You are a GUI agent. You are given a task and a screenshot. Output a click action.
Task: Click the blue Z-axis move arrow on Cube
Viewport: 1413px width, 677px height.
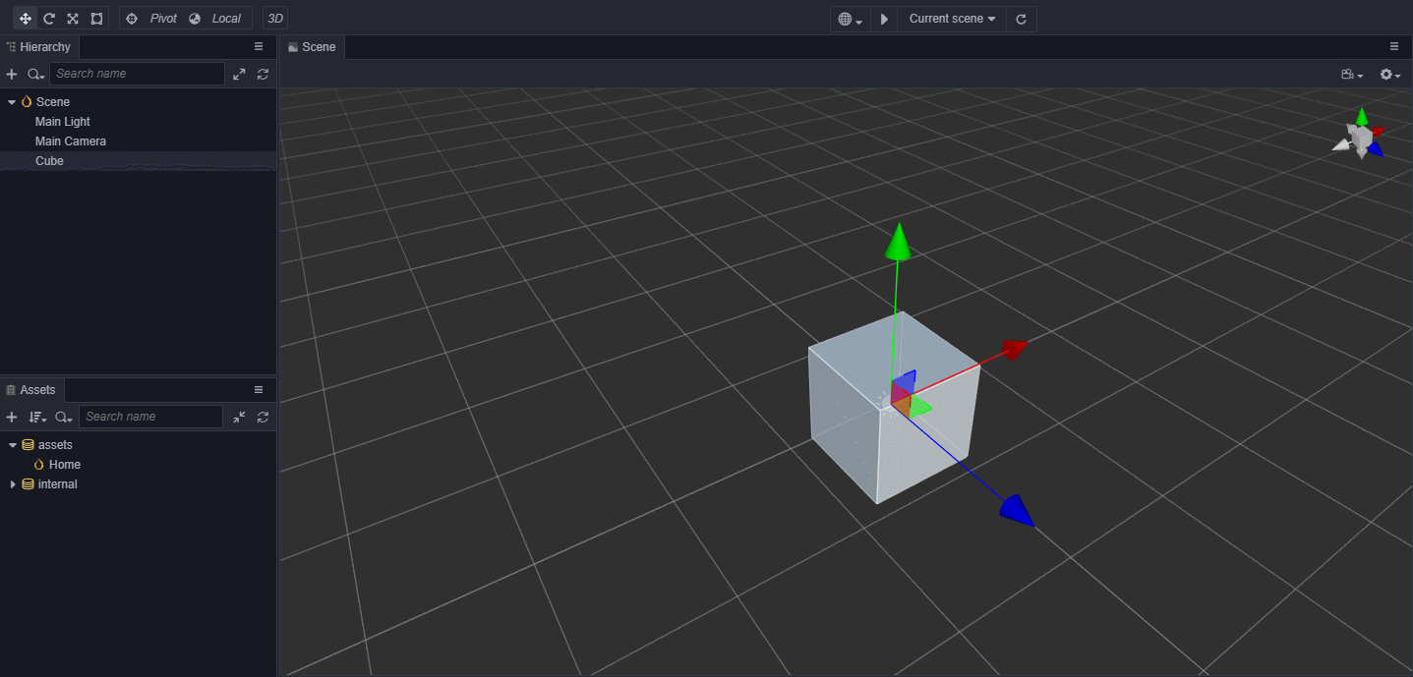1018,510
